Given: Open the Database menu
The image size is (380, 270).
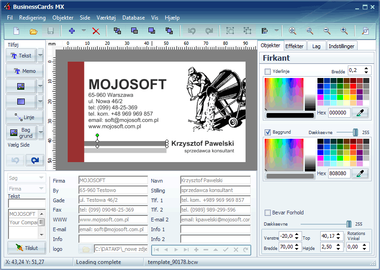Looking at the screenshot, I should point(134,18).
